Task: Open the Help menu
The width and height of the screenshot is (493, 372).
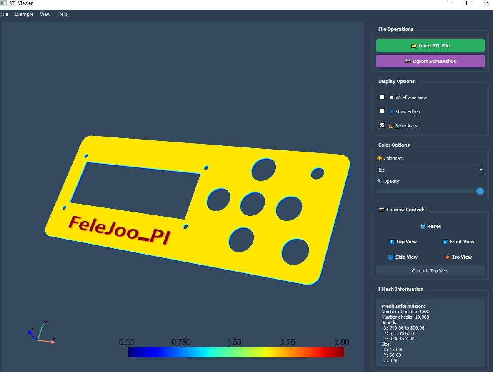Action: pyautogui.click(x=62, y=14)
